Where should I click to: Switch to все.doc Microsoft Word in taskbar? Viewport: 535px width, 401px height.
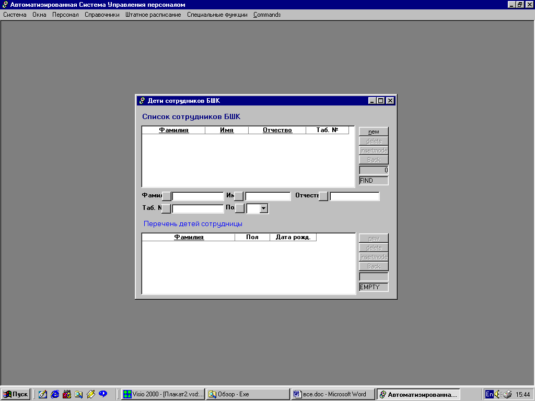coord(333,394)
